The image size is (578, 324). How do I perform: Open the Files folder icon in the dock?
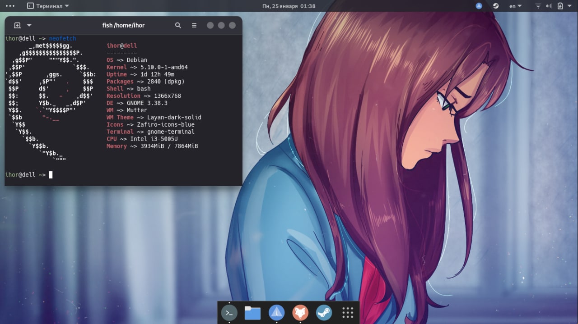[x=253, y=313]
